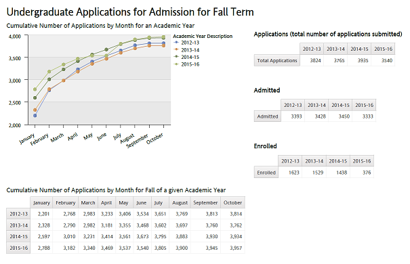410x264 pixels.
Task: Click the Enrolled row header
Action: pyautogui.click(x=266, y=173)
